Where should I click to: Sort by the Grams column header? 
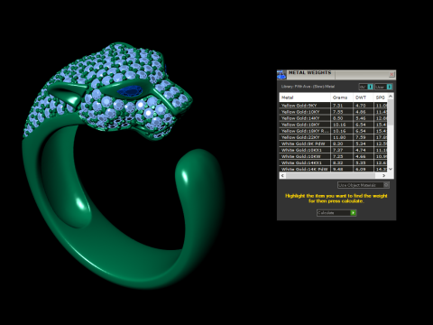[x=342, y=97]
